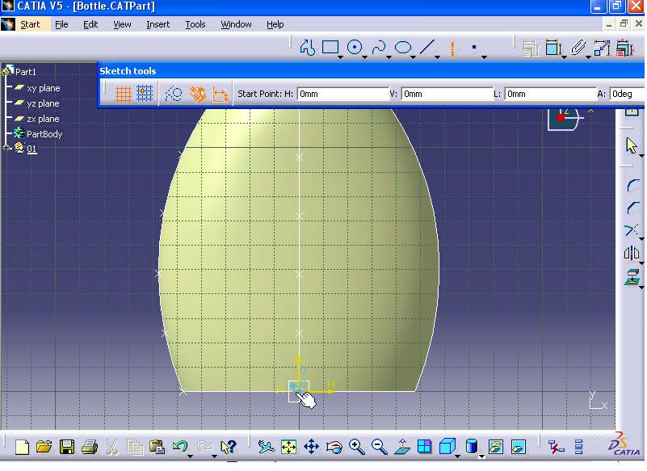Select the Chamfer tool
The image size is (647, 471).
click(632, 208)
